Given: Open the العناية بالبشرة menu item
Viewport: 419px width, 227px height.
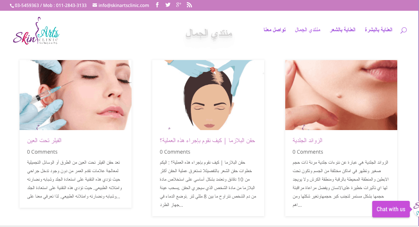Looking at the screenshot, I should tap(378, 29).
